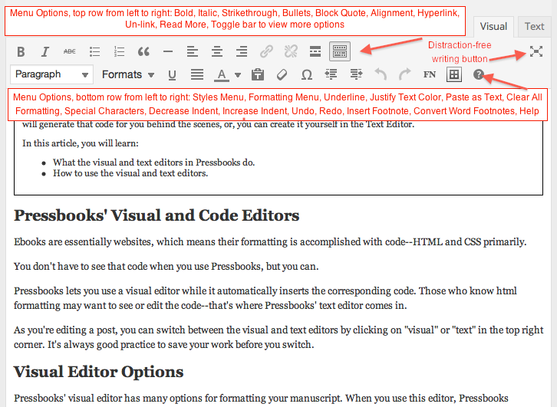Insert a hyperlink

[266, 52]
